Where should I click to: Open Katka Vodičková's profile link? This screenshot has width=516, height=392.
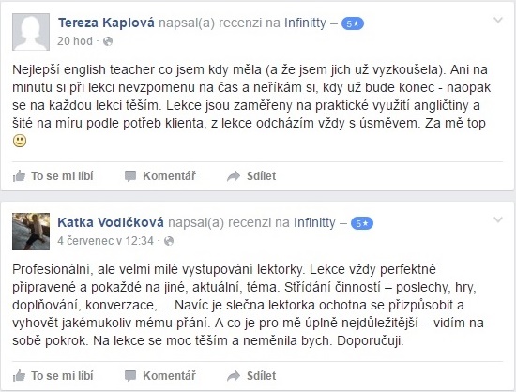point(111,222)
